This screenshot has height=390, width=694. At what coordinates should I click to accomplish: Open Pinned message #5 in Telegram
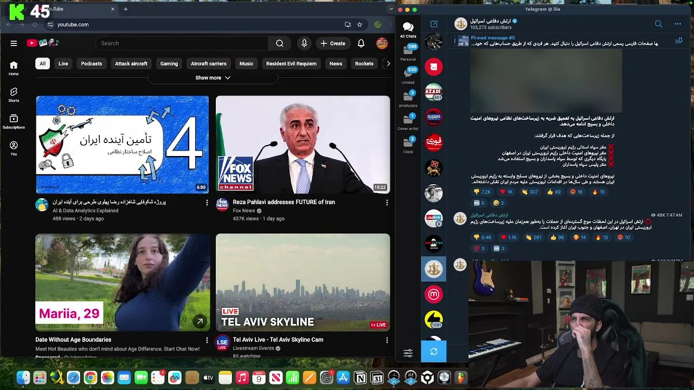[x=564, y=41]
